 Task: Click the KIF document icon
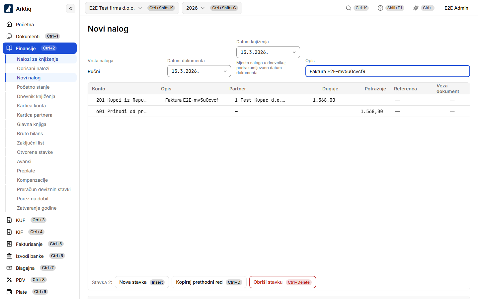point(9,232)
